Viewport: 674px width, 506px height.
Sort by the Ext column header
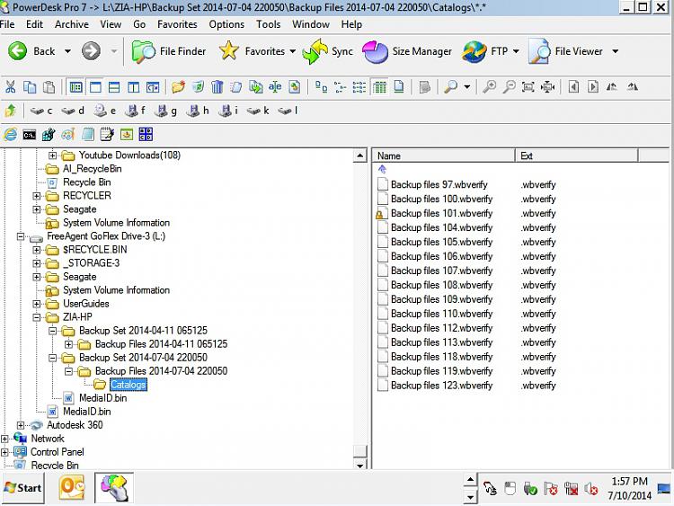[x=577, y=156]
